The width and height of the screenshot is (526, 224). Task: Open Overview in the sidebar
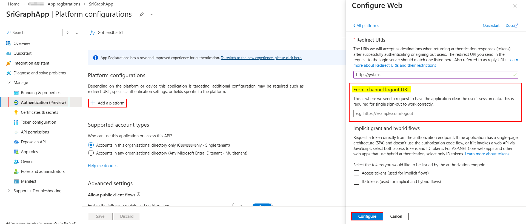[22, 43]
